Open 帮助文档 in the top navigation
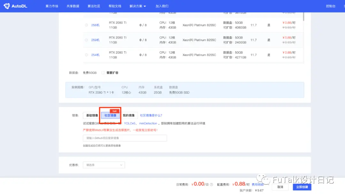 coord(115,6)
